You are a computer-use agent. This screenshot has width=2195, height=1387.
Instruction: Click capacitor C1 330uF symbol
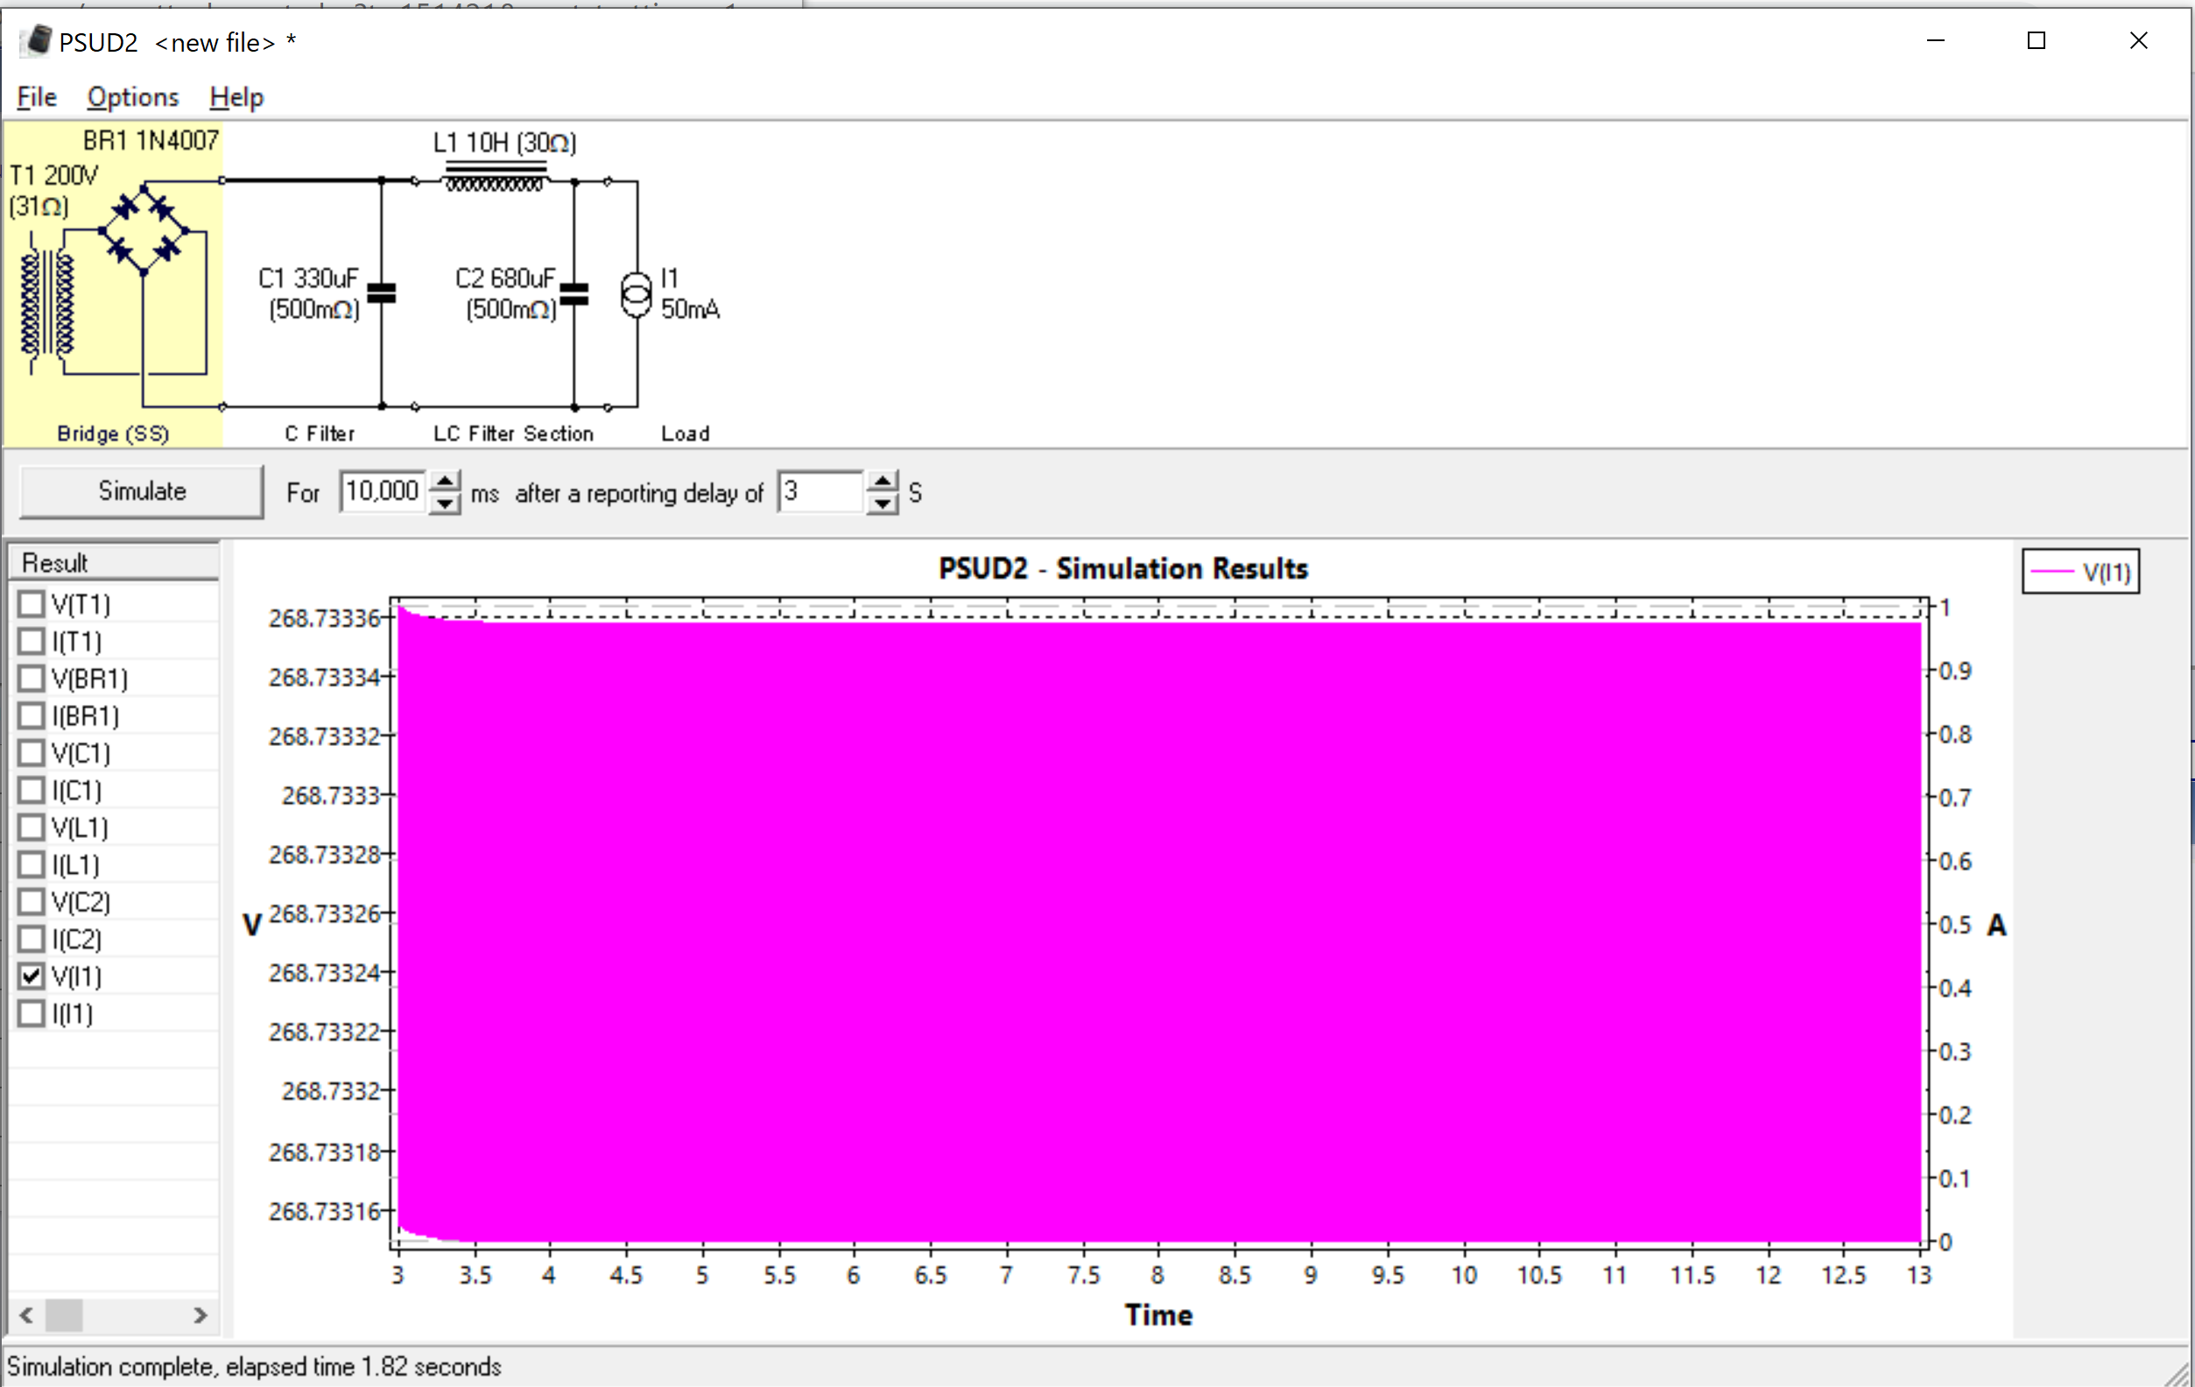(x=381, y=292)
